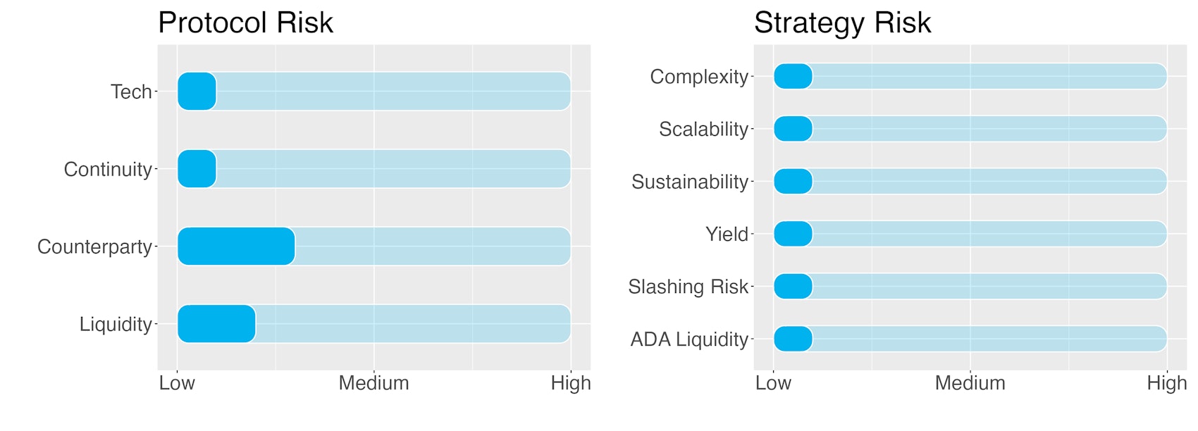Click the High label under Strategy Risk
The width and height of the screenshot is (1198, 431).
[1166, 383]
